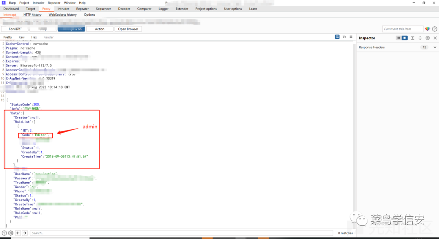
Task: Click the Inspector panel title
Action: coord(367,38)
